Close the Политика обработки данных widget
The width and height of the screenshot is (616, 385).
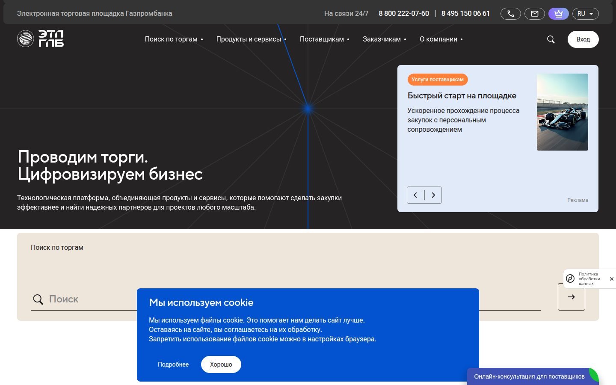click(x=611, y=279)
